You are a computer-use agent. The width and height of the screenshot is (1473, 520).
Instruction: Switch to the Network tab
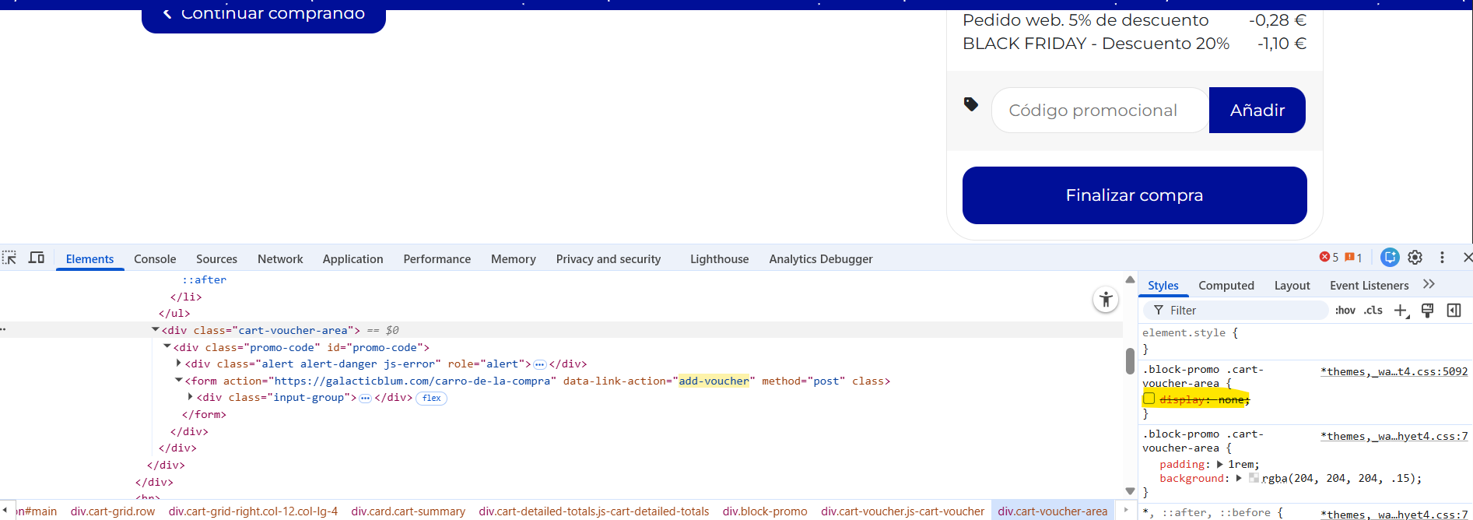pos(280,259)
